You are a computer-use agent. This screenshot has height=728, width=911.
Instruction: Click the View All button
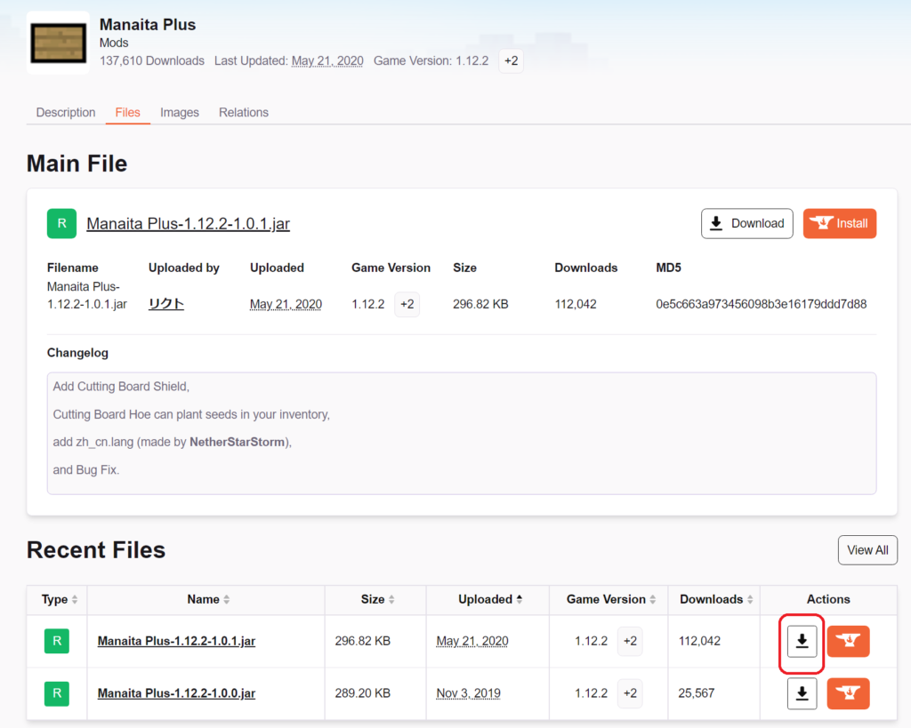click(x=867, y=550)
